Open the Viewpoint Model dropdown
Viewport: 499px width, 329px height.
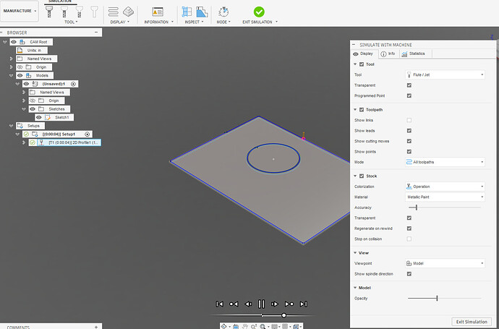point(444,264)
